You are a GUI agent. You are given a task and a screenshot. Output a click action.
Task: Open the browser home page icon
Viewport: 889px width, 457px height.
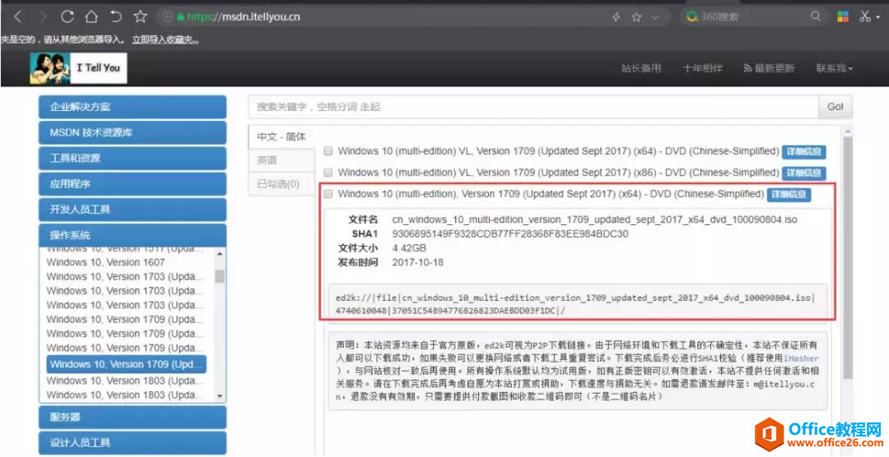coord(91,17)
